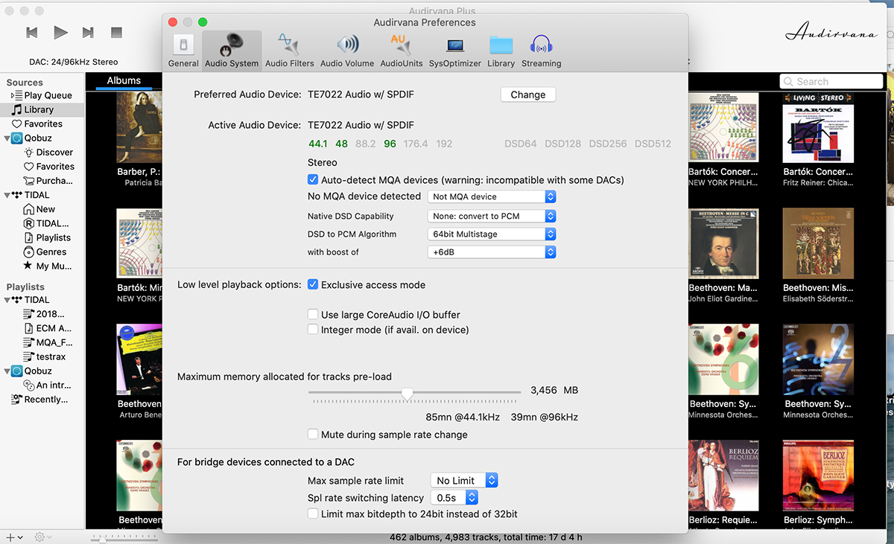
Task: Collapse the Play Queue disclosure triangle
Action: [x=13, y=95]
